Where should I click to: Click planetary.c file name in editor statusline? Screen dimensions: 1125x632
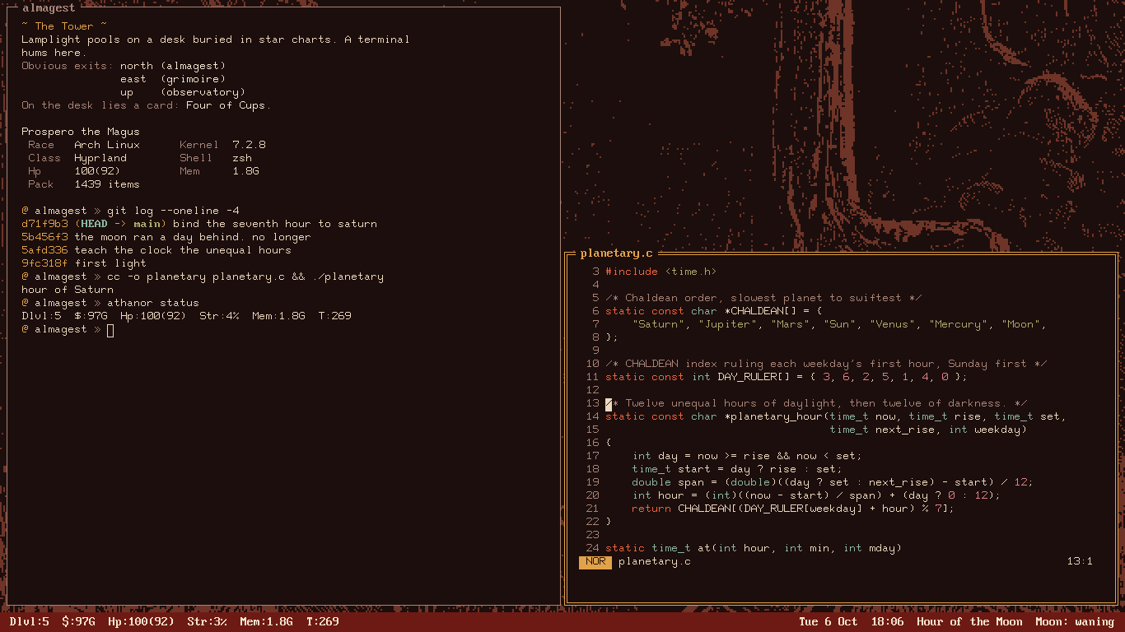tap(655, 561)
